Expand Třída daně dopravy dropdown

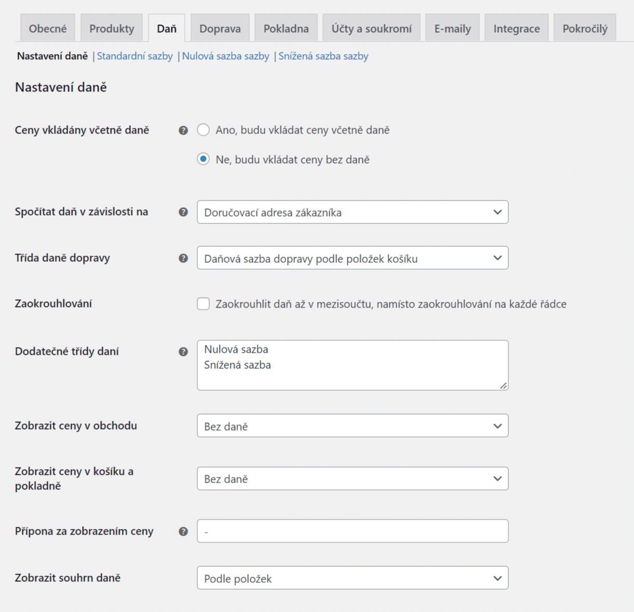tap(353, 258)
